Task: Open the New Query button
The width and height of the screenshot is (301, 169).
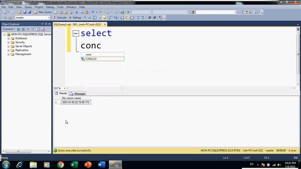Action: (x=43, y=12)
